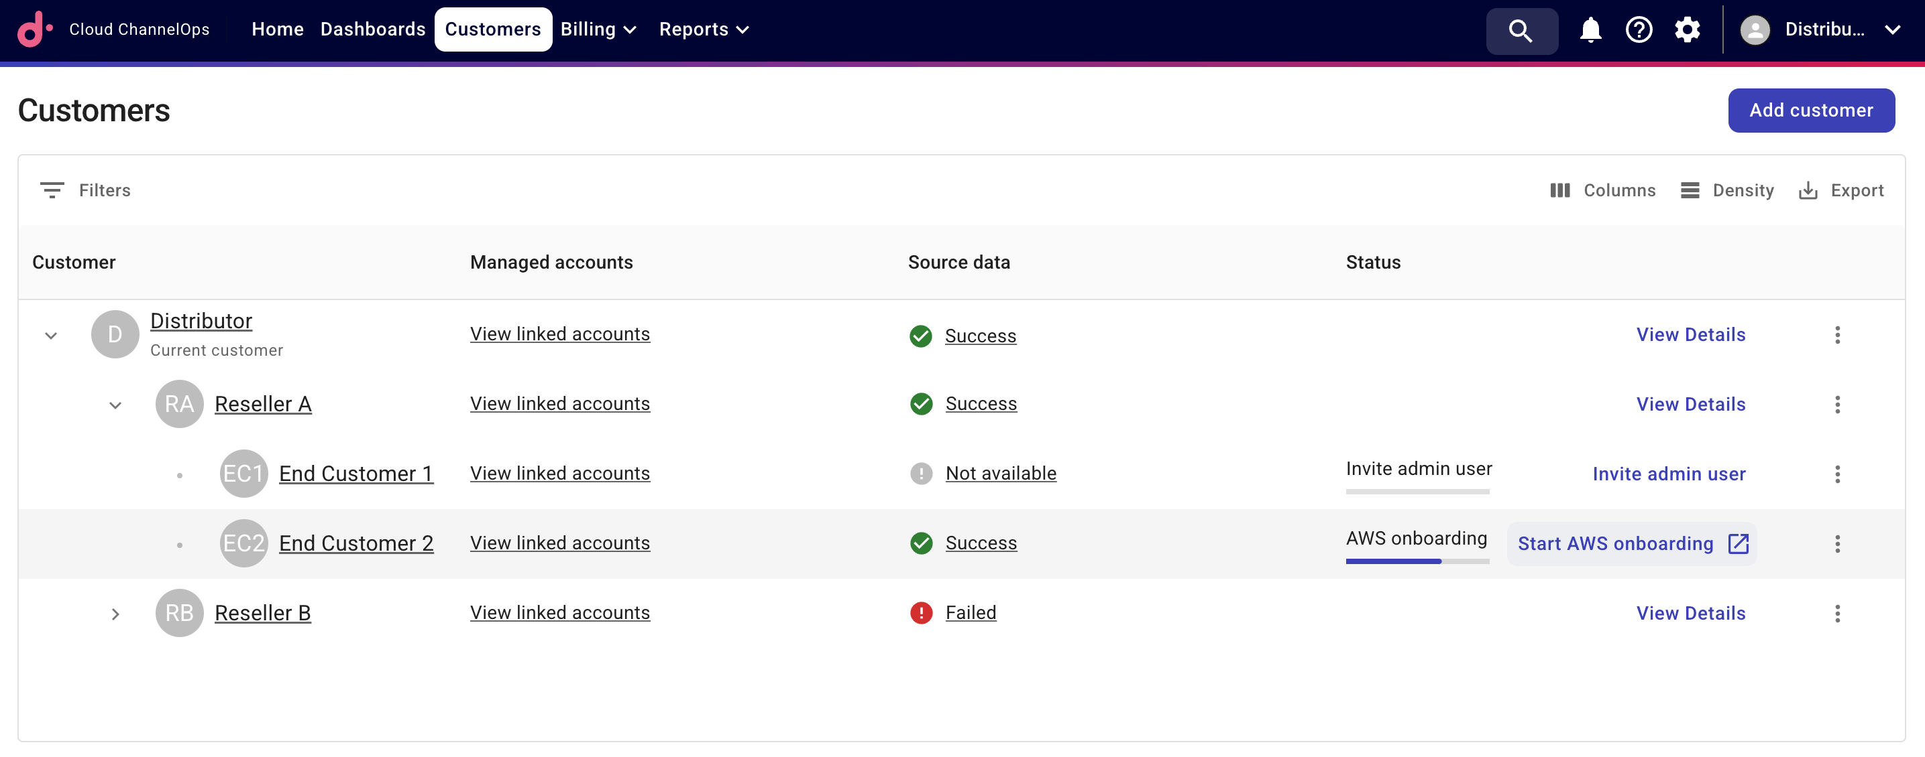Click the Columns icon to adjust table columns
Image resolution: width=1925 pixels, height=757 pixels.
coord(1559,190)
